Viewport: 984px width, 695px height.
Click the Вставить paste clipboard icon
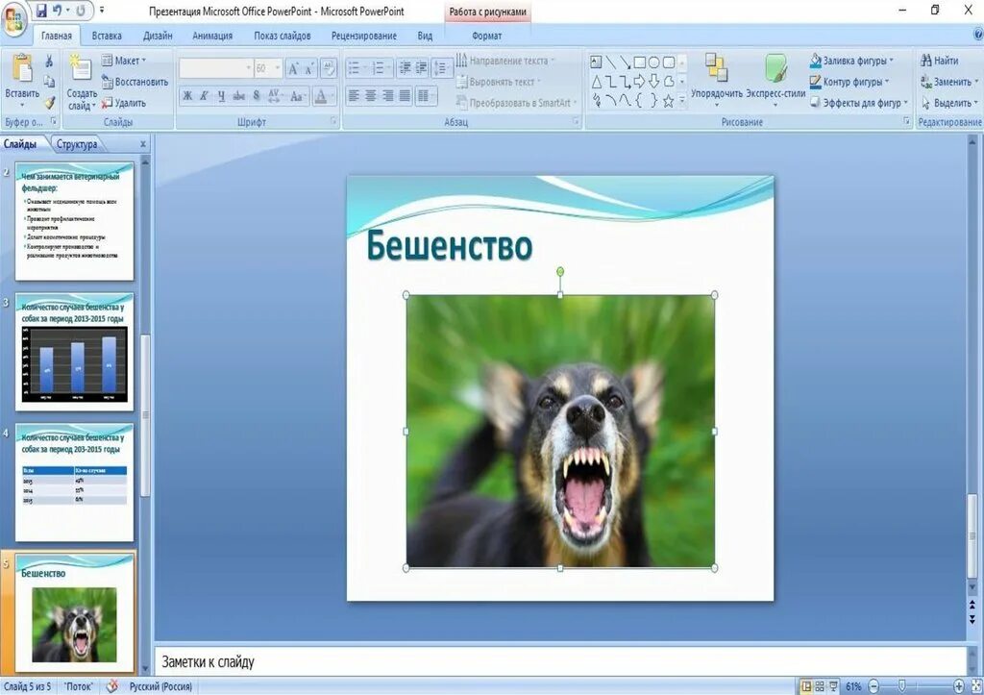(22, 69)
